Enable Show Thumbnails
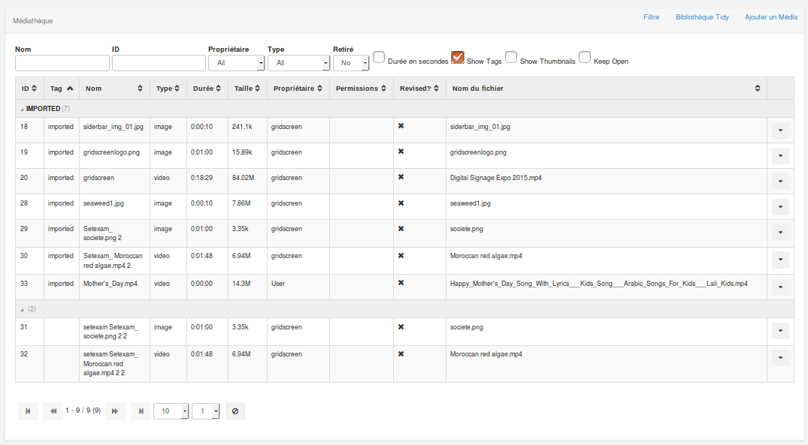The image size is (808, 445). (x=511, y=57)
